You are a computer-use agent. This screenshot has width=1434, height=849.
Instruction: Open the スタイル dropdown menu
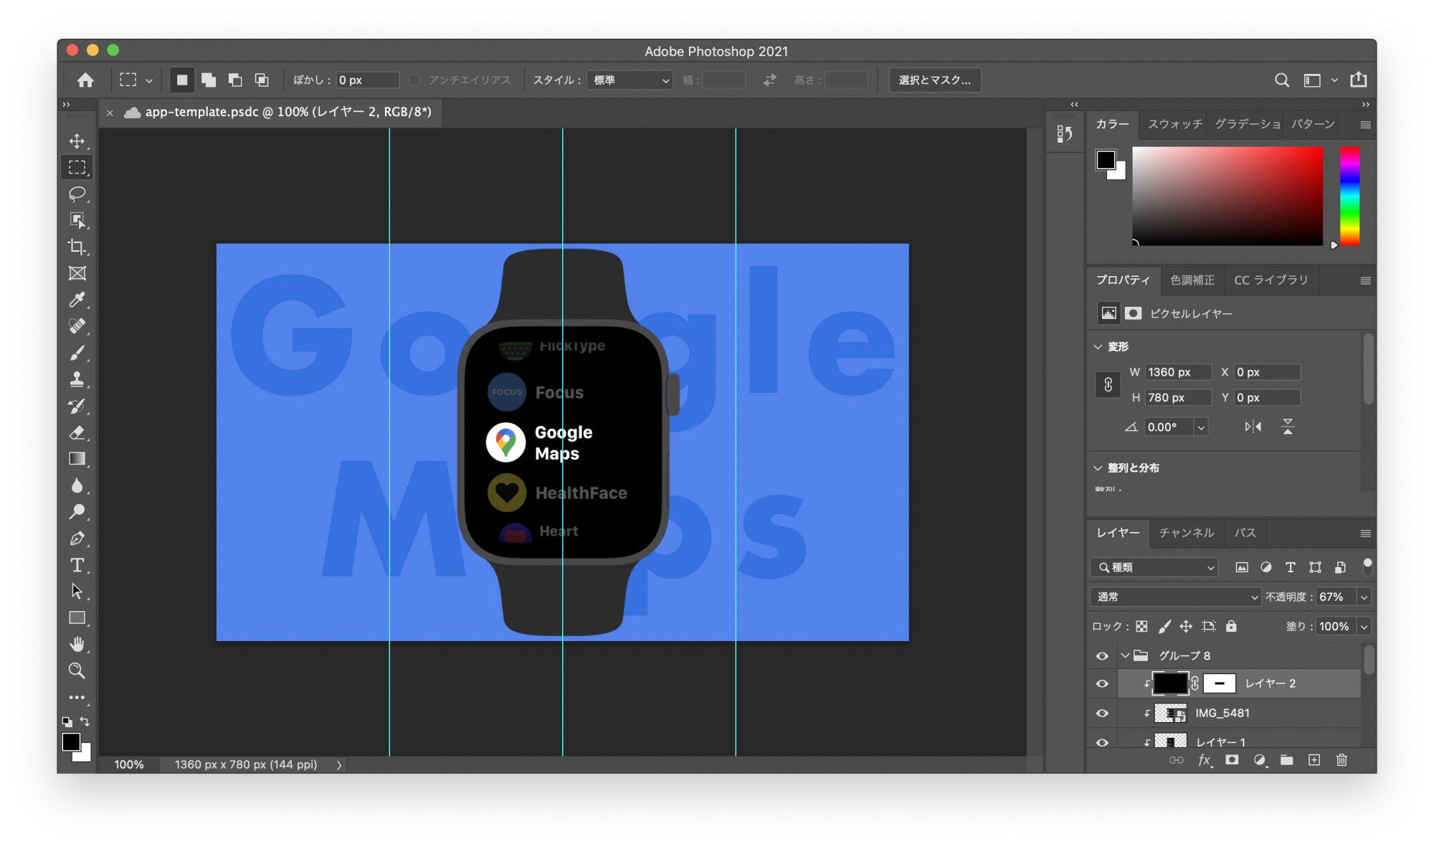tap(630, 80)
